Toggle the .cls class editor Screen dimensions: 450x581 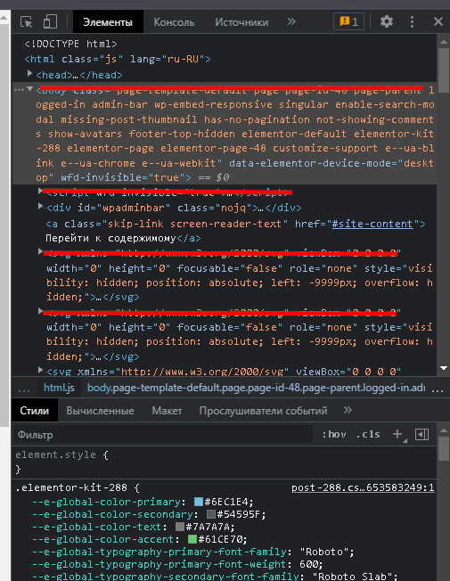368,434
